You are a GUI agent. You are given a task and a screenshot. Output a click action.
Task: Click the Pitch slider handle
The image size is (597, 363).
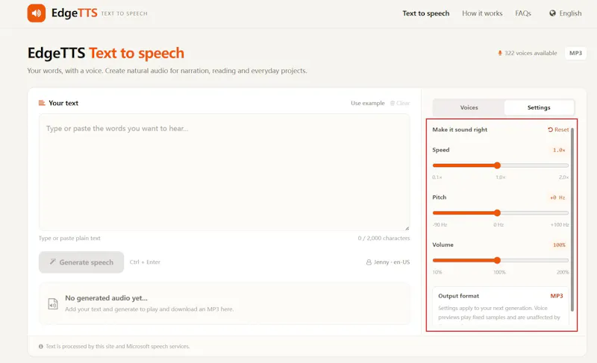tap(497, 213)
